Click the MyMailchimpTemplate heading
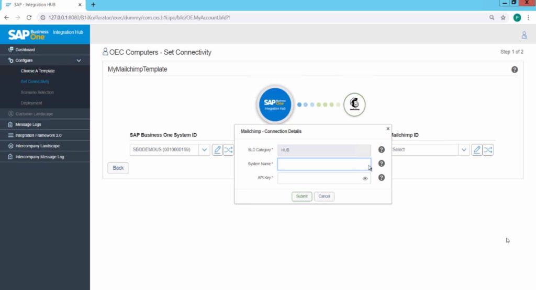This screenshot has width=536, height=290. click(138, 69)
